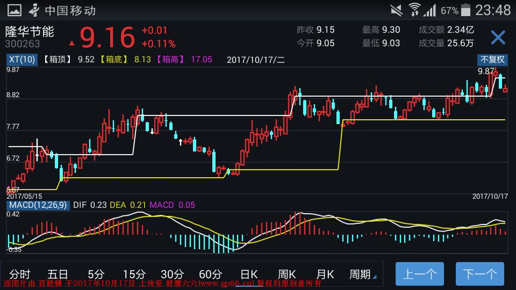
Task: Select the 5分 period tab
Action: 96,274
